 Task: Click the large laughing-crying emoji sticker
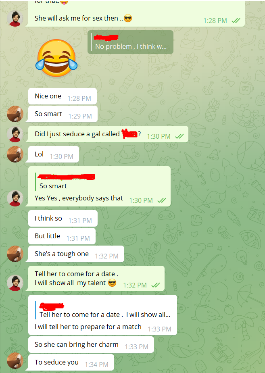[x=56, y=58]
